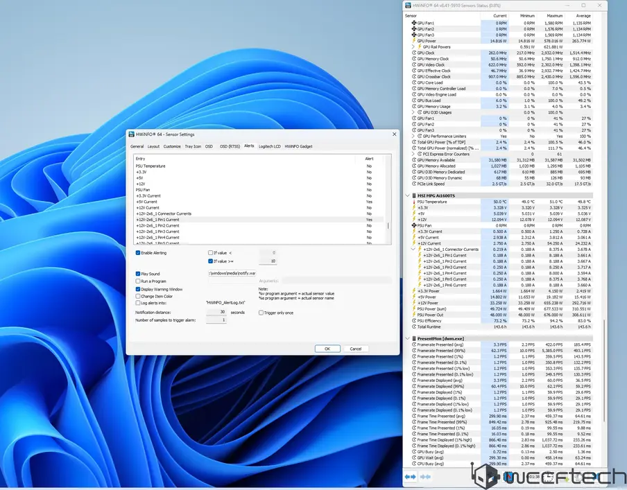The height and width of the screenshot is (490, 627).
Task: Expand the GPU Performance Limiters group
Action: point(413,137)
